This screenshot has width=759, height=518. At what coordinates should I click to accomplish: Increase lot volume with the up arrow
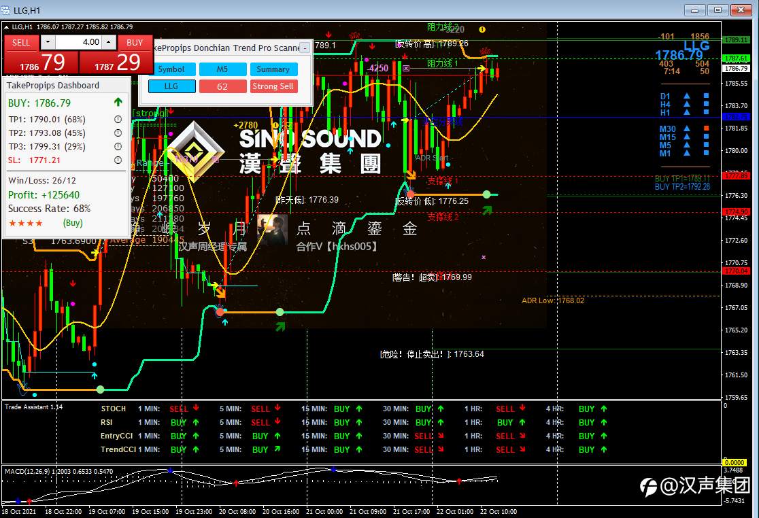coord(109,42)
